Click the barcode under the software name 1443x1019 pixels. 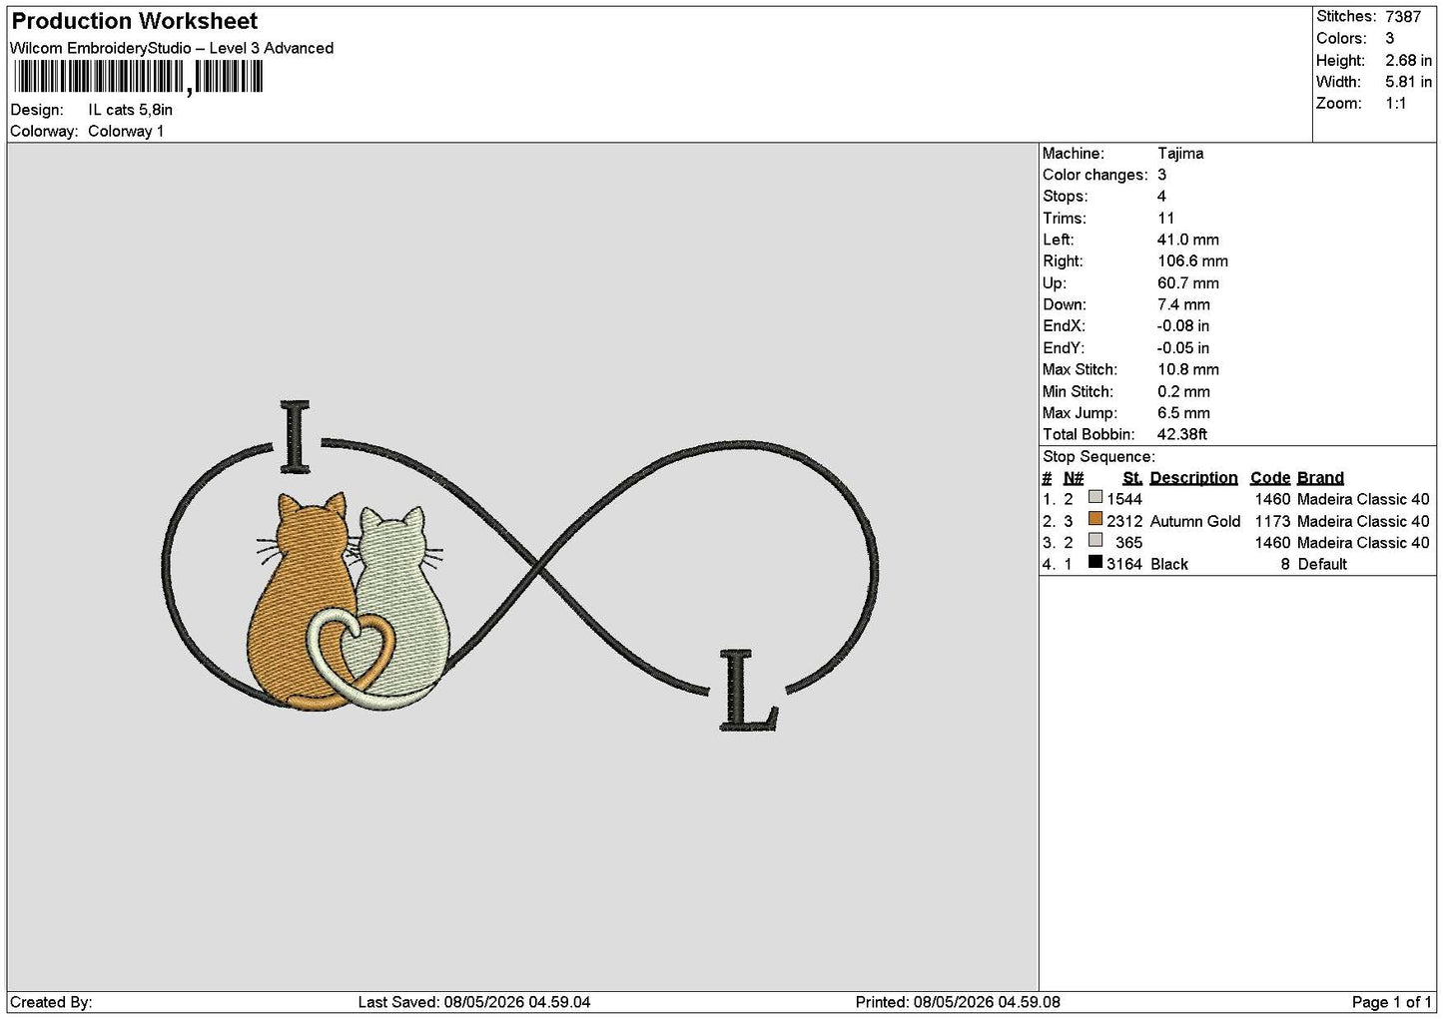tap(139, 77)
